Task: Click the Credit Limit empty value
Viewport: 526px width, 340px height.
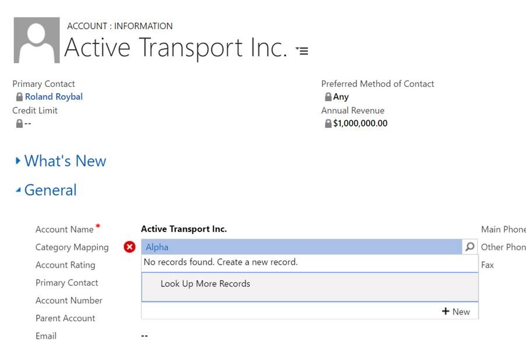Action: click(27, 124)
